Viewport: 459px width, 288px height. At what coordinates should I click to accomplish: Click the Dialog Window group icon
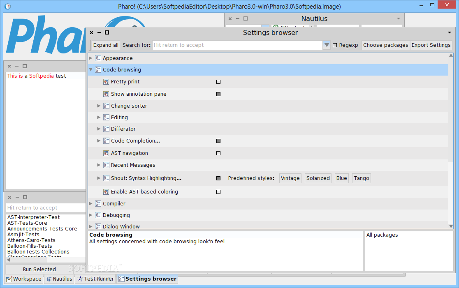[98, 226]
